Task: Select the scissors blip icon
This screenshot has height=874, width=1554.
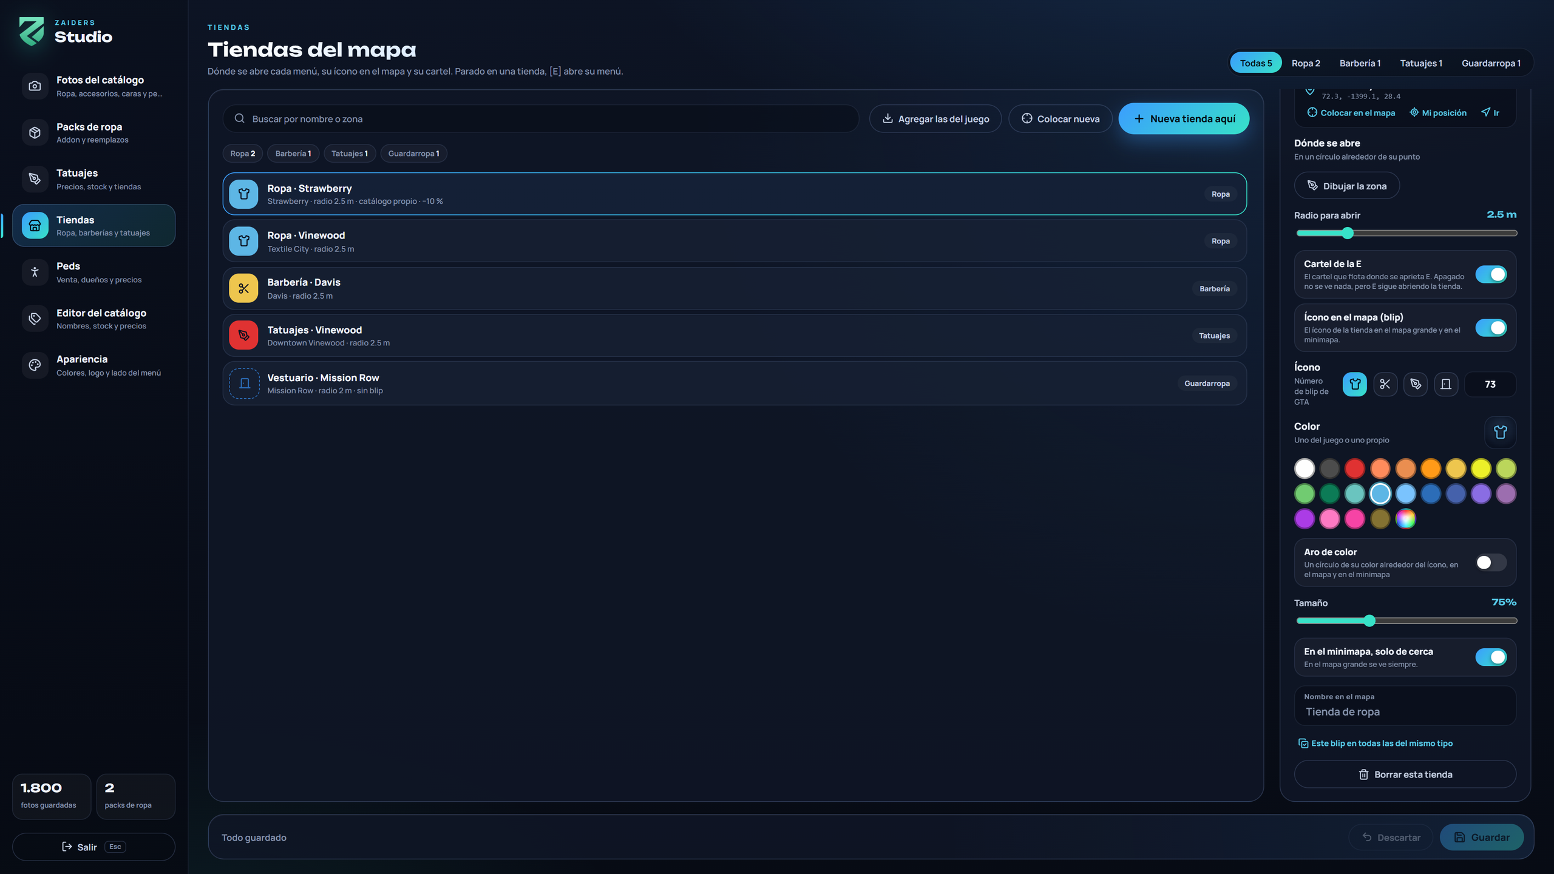Action: (1385, 384)
